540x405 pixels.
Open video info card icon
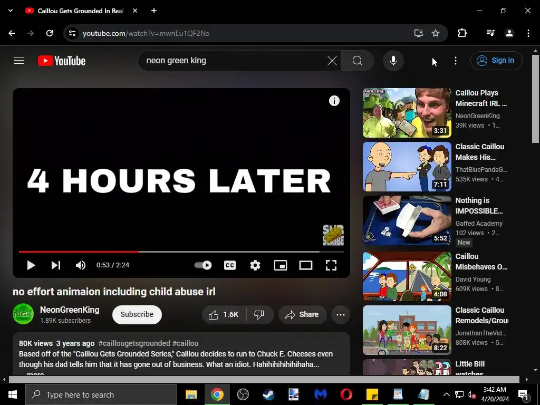tap(334, 101)
